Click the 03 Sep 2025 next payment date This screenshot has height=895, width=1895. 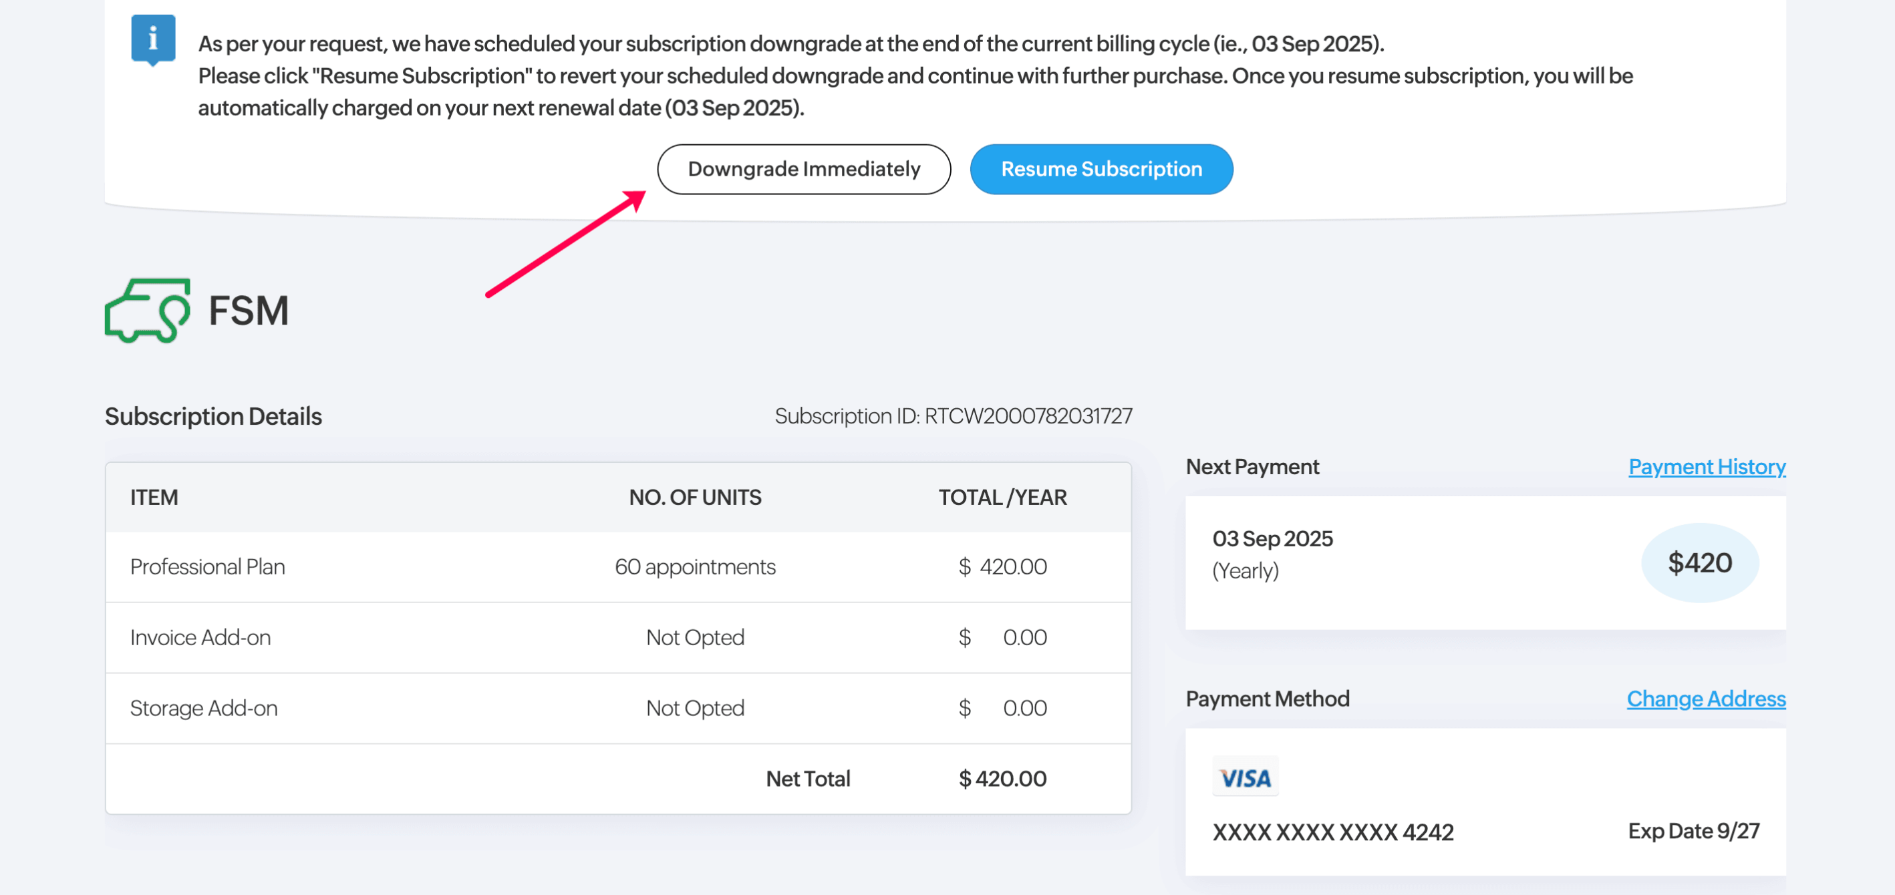coord(1273,539)
